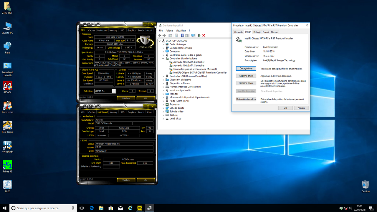Expand the Human Interface Device (HID) node

coord(164,87)
